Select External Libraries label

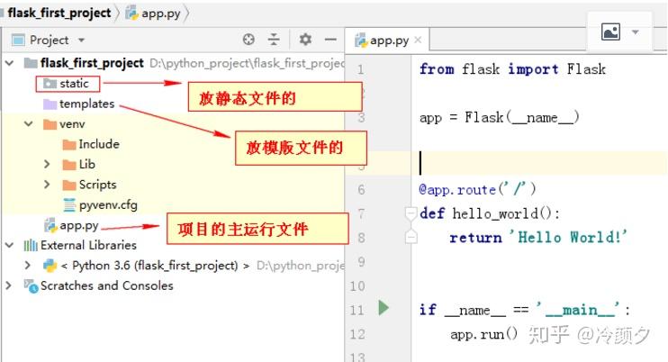88,245
